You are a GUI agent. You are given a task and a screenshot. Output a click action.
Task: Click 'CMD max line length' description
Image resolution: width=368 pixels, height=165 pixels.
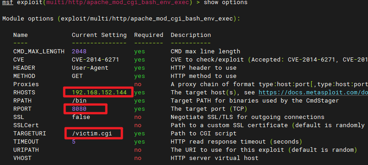point(206,52)
